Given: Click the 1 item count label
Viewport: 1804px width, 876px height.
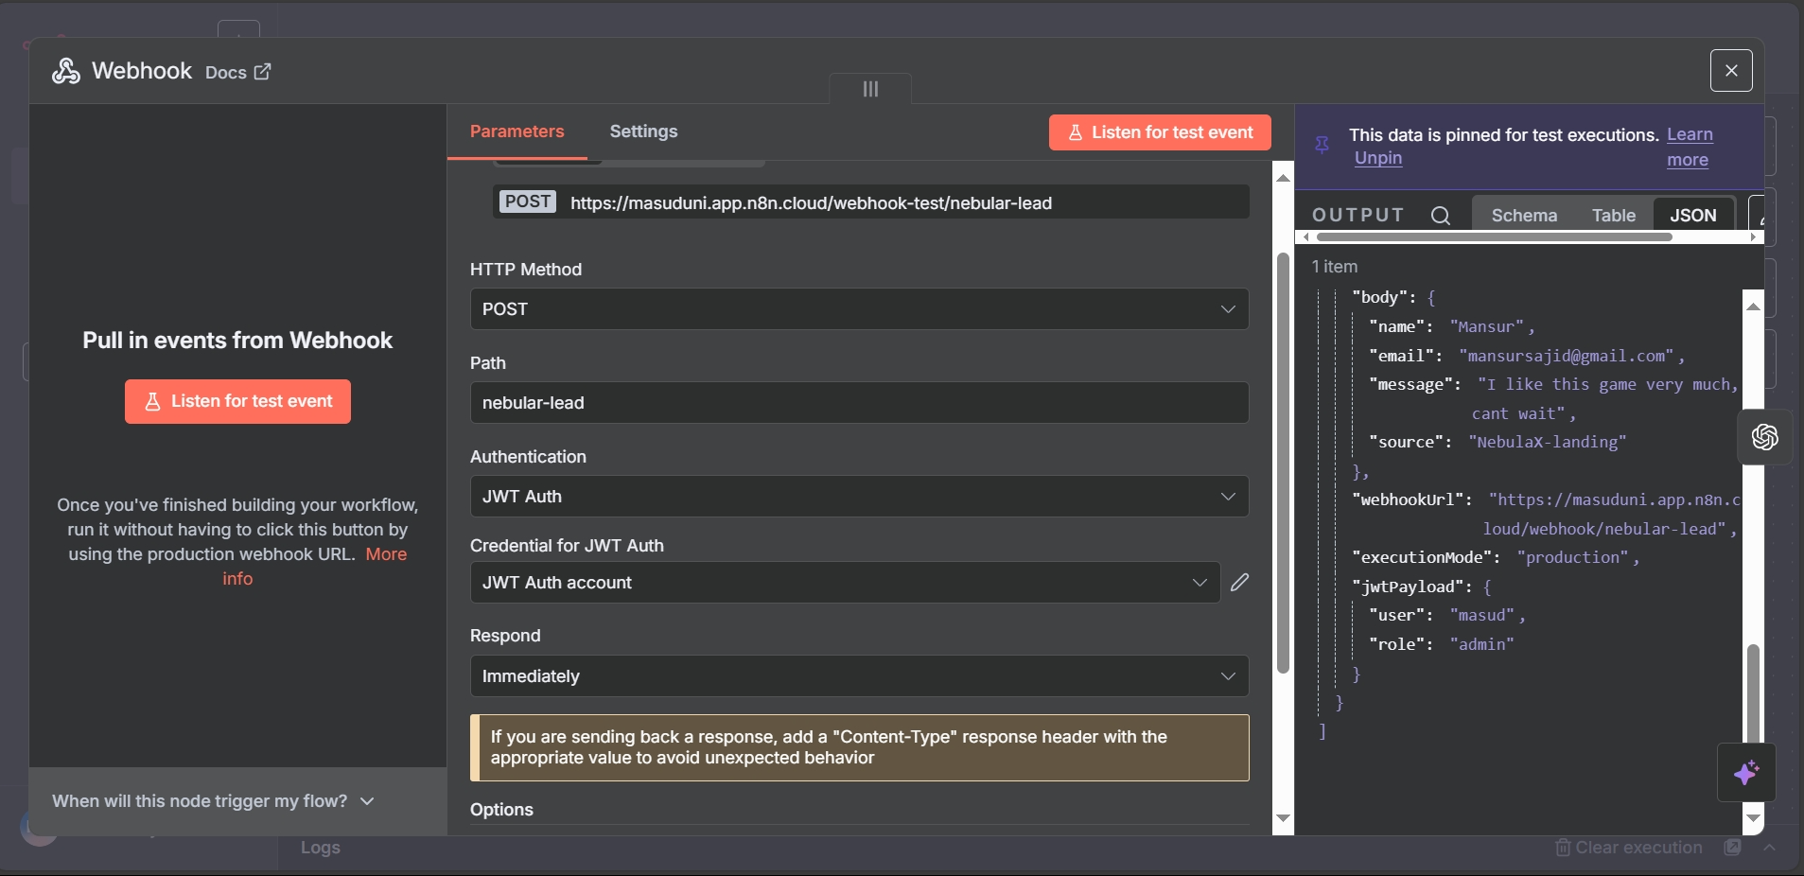Looking at the screenshot, I should [1334, 267].
